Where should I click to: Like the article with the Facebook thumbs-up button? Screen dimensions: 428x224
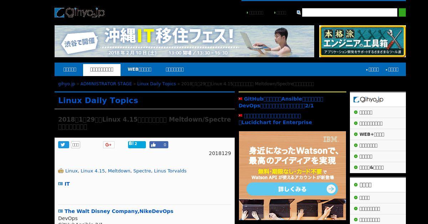(x=159, y=145)
